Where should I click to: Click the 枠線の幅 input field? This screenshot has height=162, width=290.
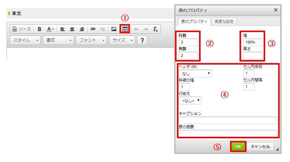coord(185,87)
